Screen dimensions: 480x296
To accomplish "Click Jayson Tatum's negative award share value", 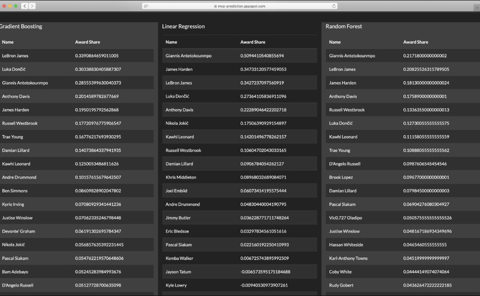I will 265,272.
